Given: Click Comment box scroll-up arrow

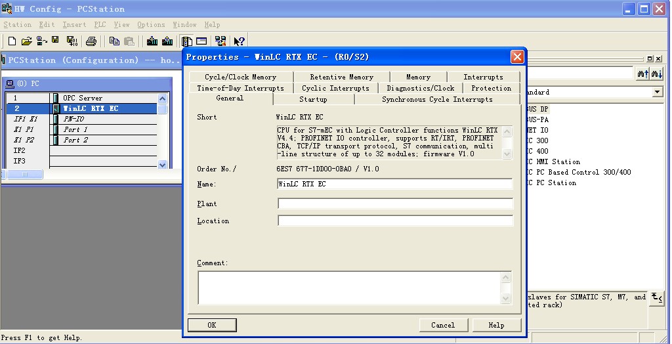Looking at the screenshot, I should point(506,278).
